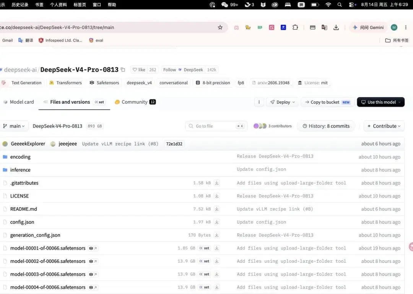Open the Google Translate toolbar icon
The width and height of the screenshot is (413, 294).
pyautogui.click(x=324, y=28)
